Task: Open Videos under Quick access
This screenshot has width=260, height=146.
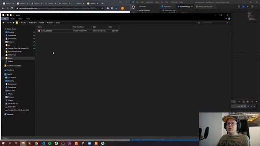Action: [x=11, y=61]
